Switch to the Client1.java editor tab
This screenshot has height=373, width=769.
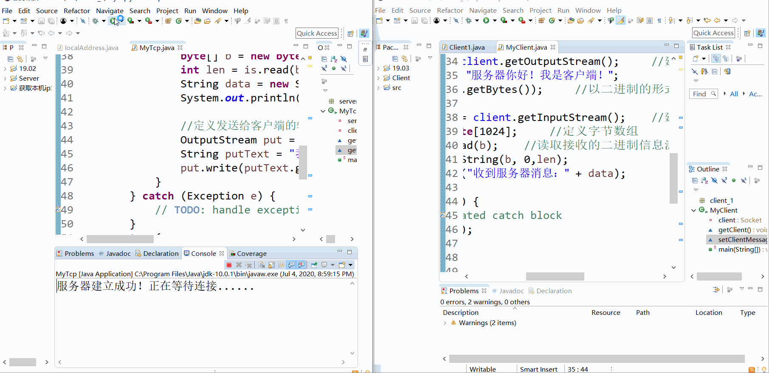pos(466,47)
